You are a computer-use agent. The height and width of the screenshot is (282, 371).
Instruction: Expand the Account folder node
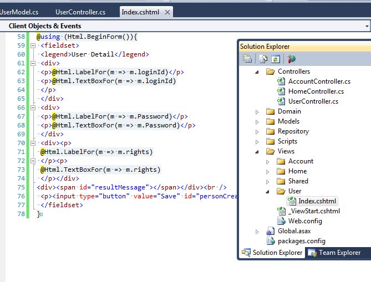267,162
